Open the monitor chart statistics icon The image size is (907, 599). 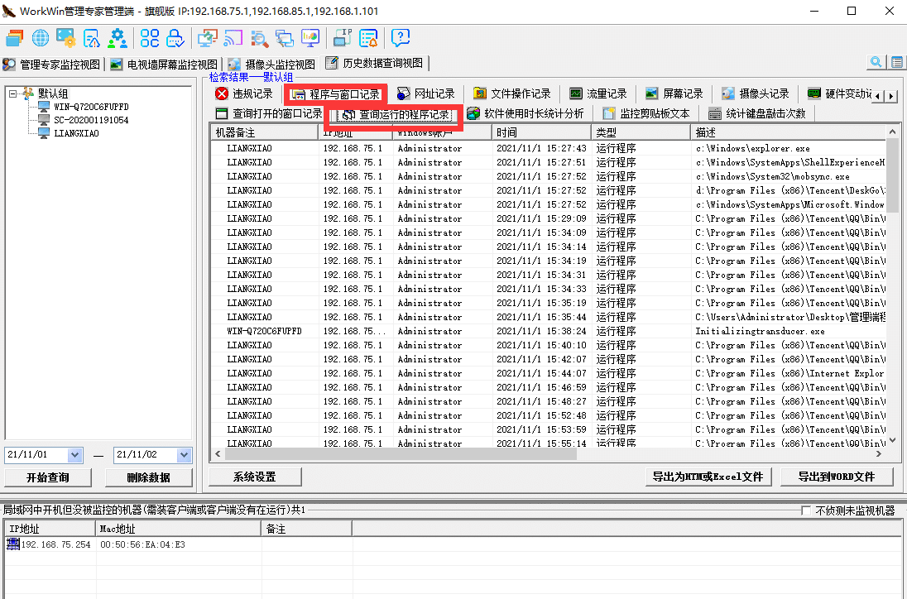coord(310,38)
